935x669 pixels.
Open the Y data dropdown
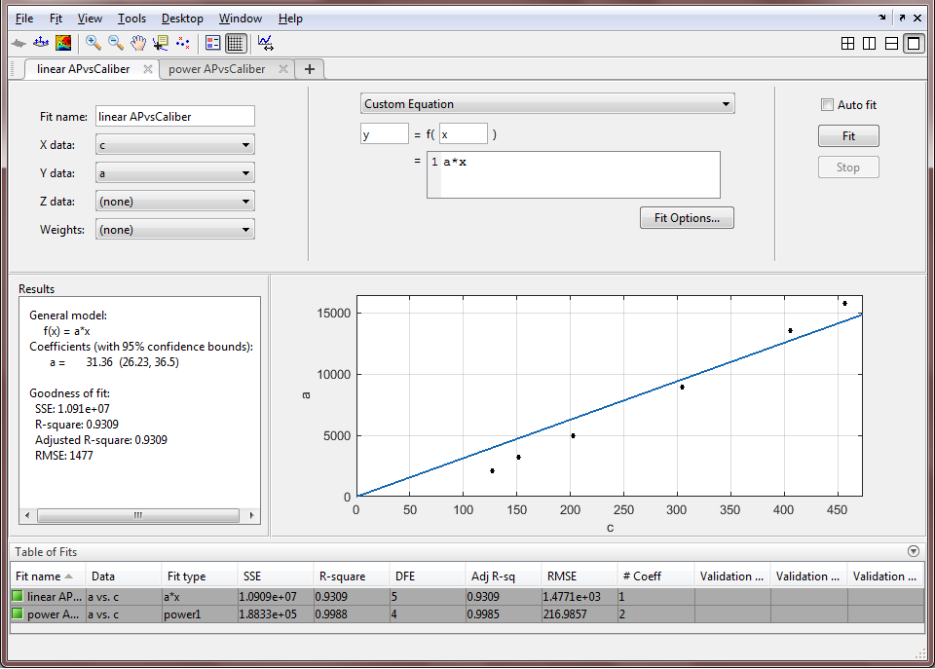point(175,173)
